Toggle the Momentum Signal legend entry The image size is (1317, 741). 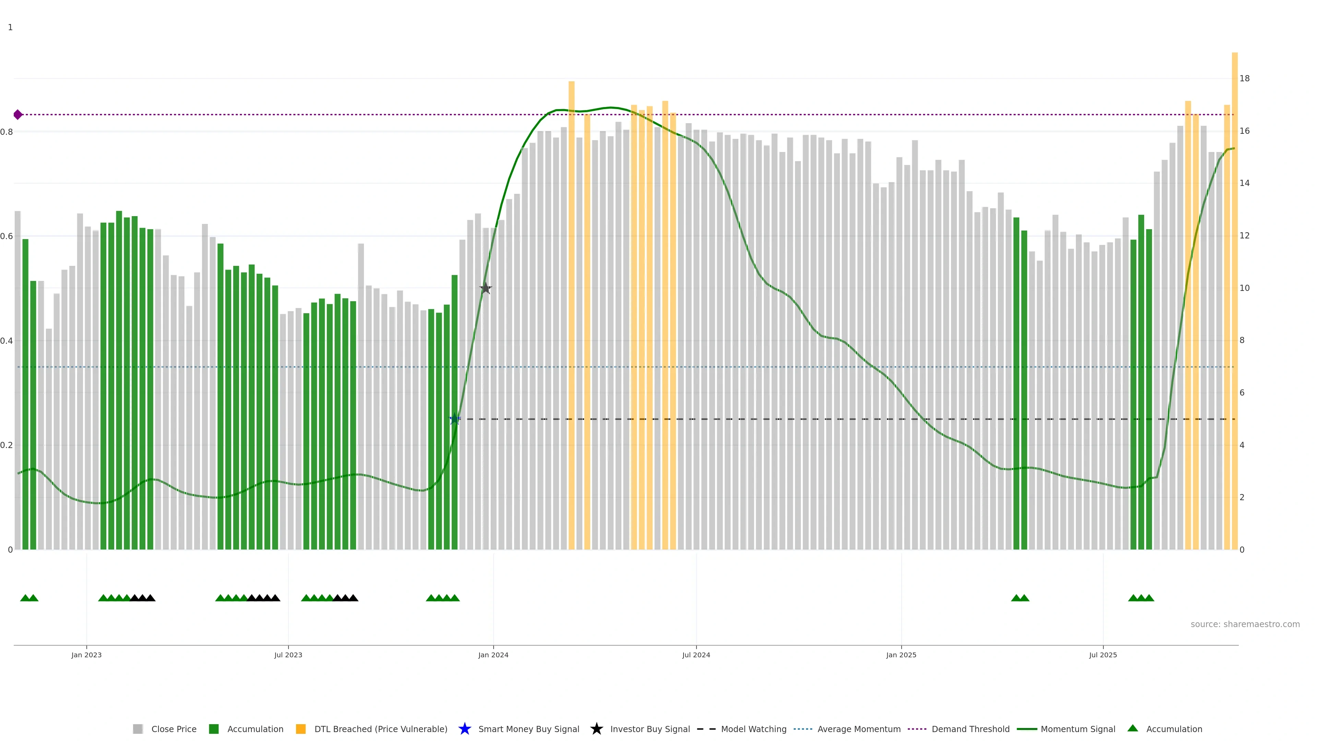click(x=1078, y=729)
